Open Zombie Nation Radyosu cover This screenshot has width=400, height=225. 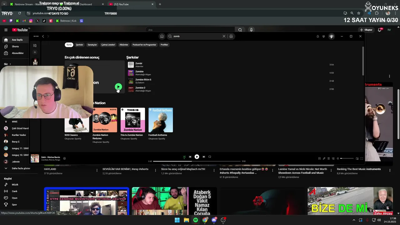pyautogui.click(x=105, y=120)
